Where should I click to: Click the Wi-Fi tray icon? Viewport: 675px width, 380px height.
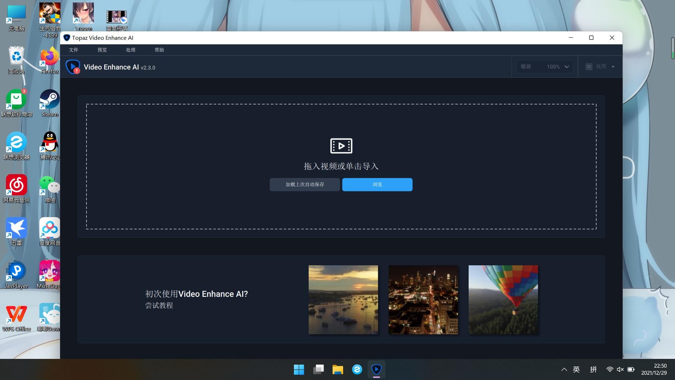pos(610,369)
